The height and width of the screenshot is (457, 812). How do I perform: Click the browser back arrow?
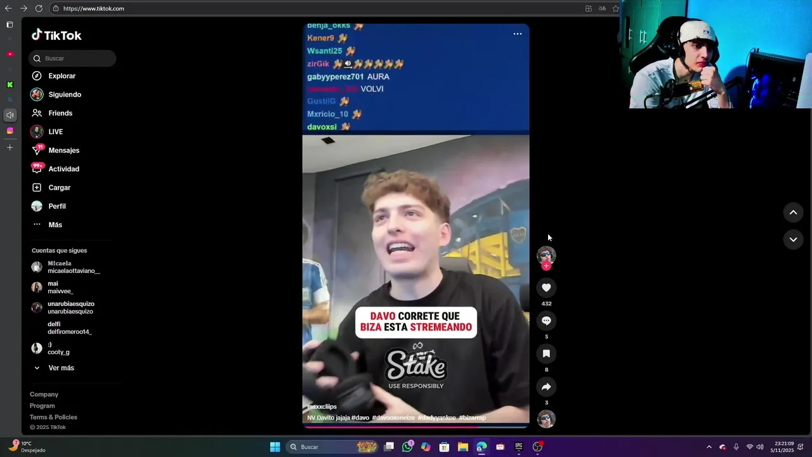(x=8, y=8)
